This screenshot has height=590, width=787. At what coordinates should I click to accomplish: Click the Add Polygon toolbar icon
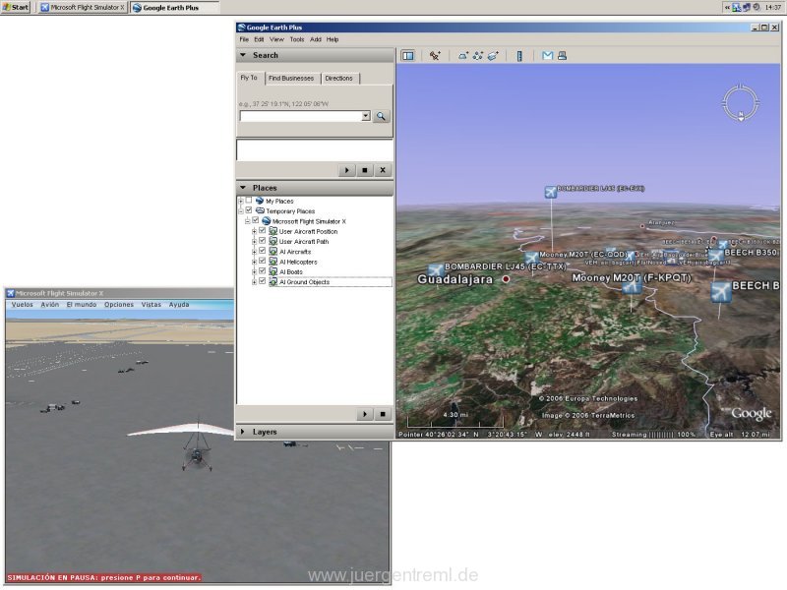coord(462,56)
